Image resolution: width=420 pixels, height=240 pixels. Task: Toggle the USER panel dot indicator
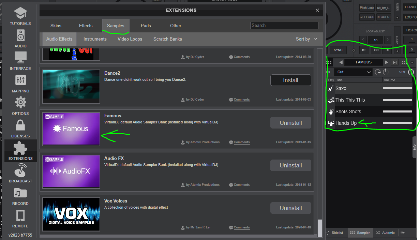point(397,17)
